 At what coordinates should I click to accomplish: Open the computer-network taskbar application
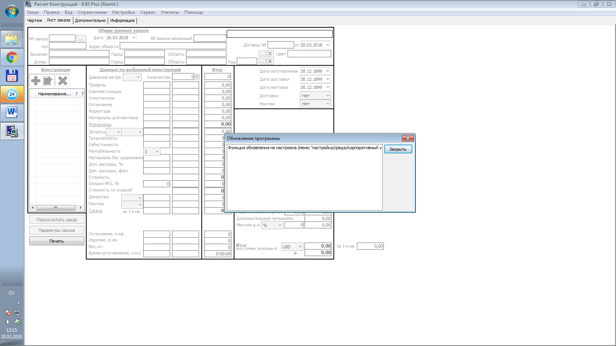12,131
